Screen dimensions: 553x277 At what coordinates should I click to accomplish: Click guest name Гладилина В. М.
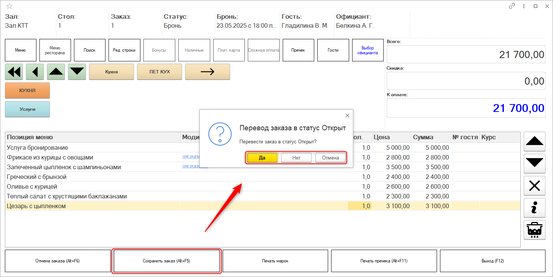coord(305,26)
